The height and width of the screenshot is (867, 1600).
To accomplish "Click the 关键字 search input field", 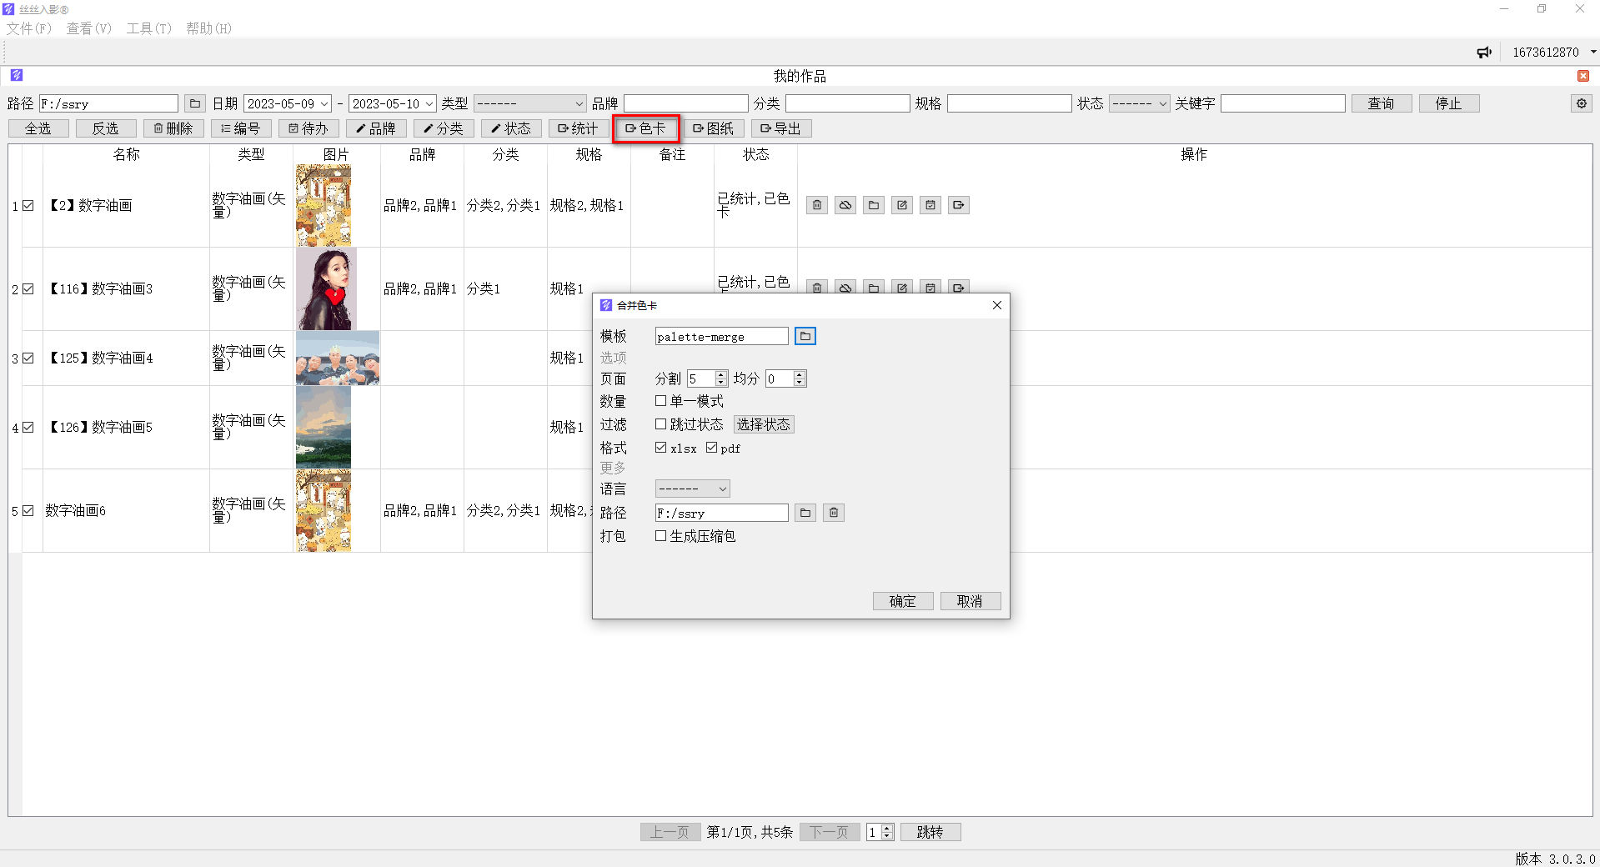I will 1282,103.
